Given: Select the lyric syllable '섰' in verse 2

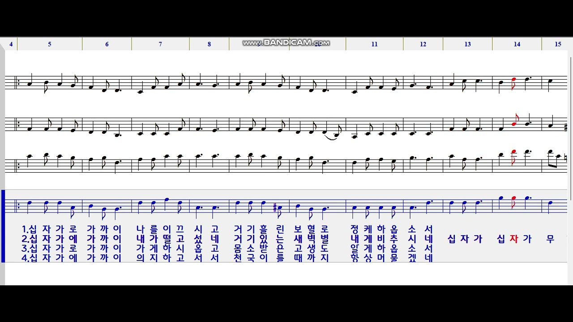Looking at the screenshot, I should point(198,239).
